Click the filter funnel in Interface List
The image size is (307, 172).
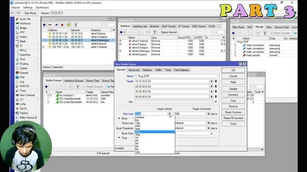(x=154, y=32)
